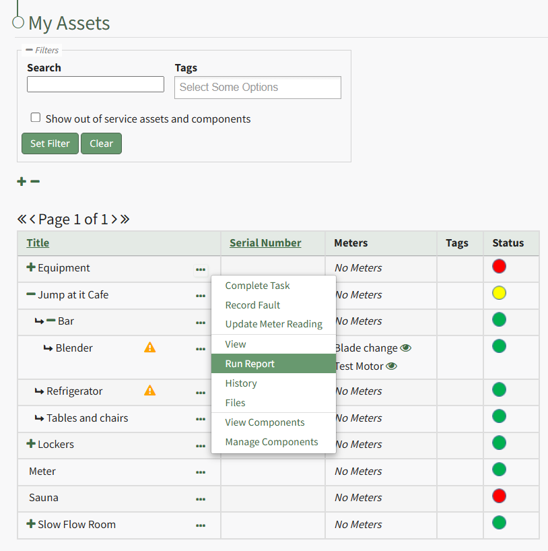Click the warning icon beside Blender
Viewport: 548px width, 551px height.
149,348
